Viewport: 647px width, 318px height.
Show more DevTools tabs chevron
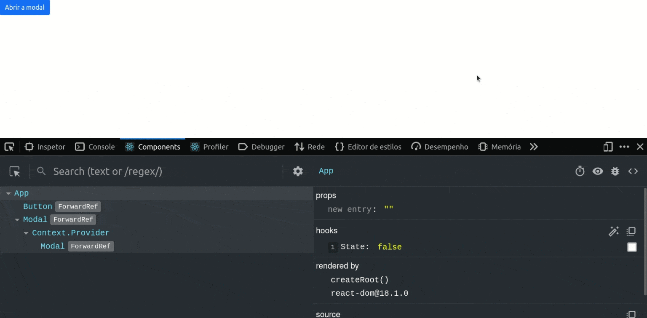[534, 147]
